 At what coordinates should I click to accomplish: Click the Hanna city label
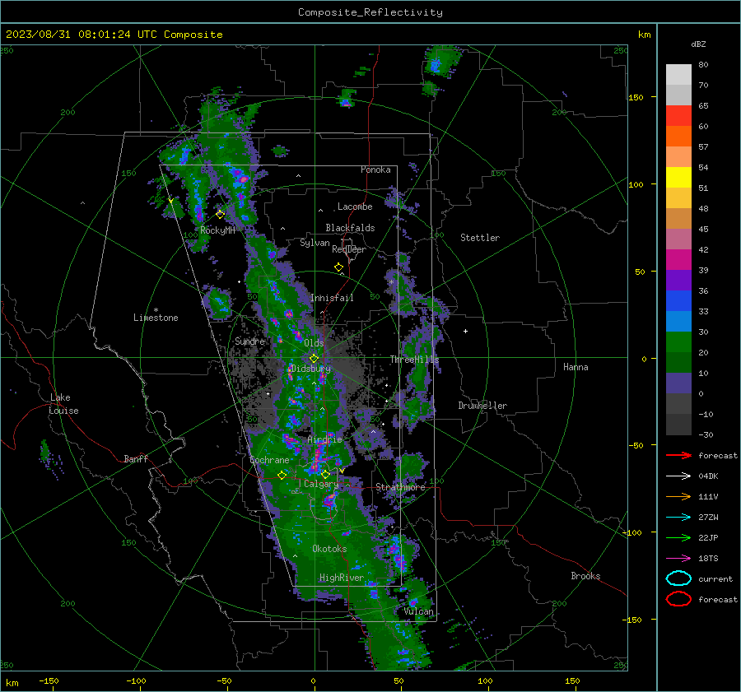click(x=576, y=367)
